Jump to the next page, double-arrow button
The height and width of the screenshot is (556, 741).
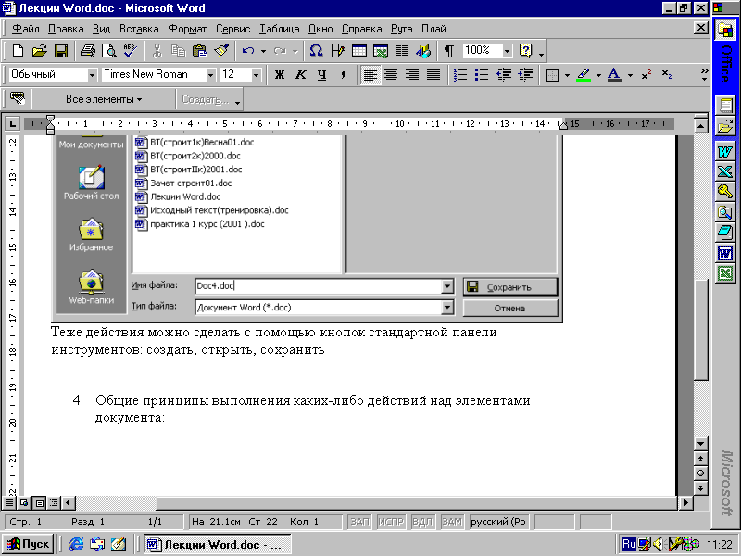[x=700, y=488]
